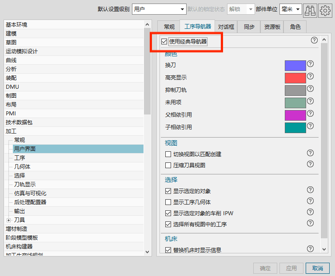
Task: Toggle 替换机床时显示信息 checkbox
Action: [x=168, y=250]
